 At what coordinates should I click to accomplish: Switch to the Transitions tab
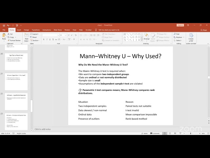click(36, 30)
